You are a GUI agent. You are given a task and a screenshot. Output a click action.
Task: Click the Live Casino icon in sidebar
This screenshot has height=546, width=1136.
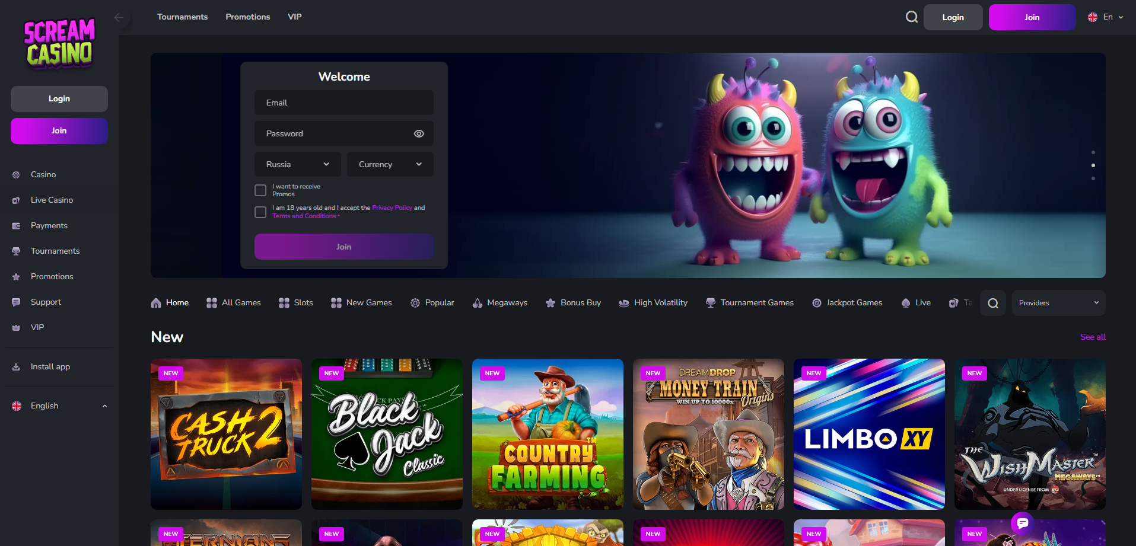(16, 200)
